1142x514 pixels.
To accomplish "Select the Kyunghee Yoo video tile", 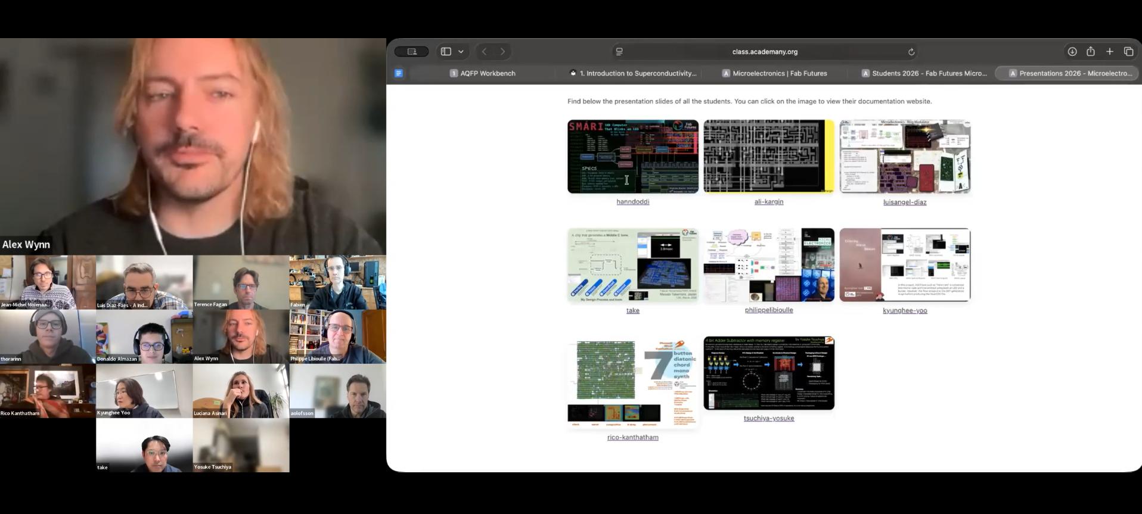I will pyautogui.click(x=144, y=391).
